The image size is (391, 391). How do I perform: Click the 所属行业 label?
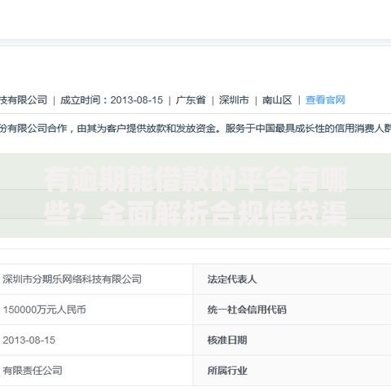pyautogui.click(x=227, y=371)
